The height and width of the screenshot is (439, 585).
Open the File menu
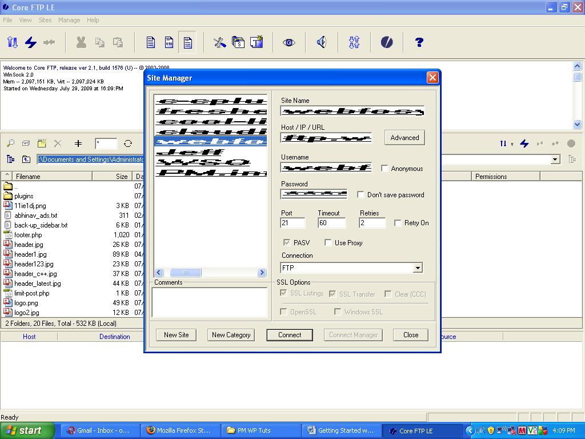pyautogui.click(x=7, y=20)
